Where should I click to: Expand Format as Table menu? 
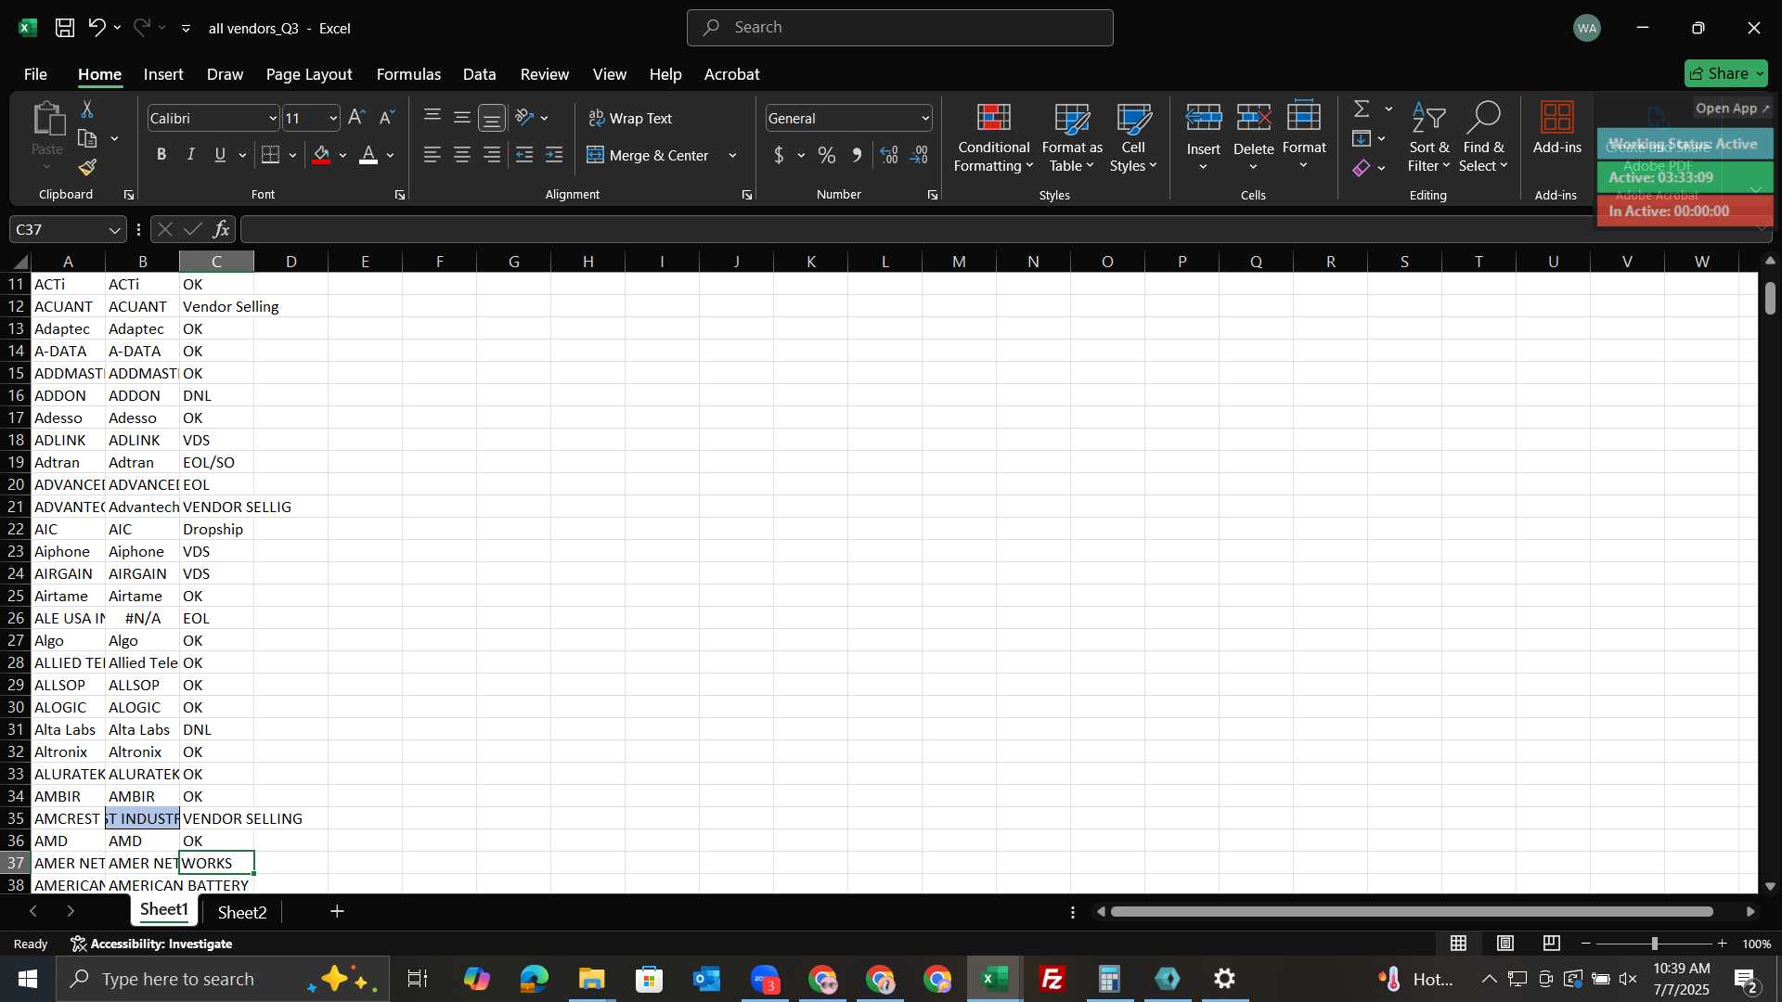click(x=1072, y=137)
